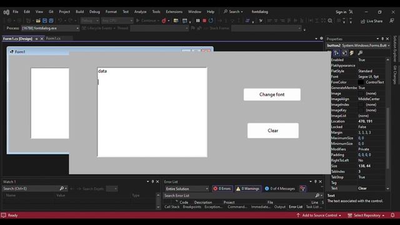Screen dimensions: 400x225
Task: Open the Format menu
Action: coord(111,12)
